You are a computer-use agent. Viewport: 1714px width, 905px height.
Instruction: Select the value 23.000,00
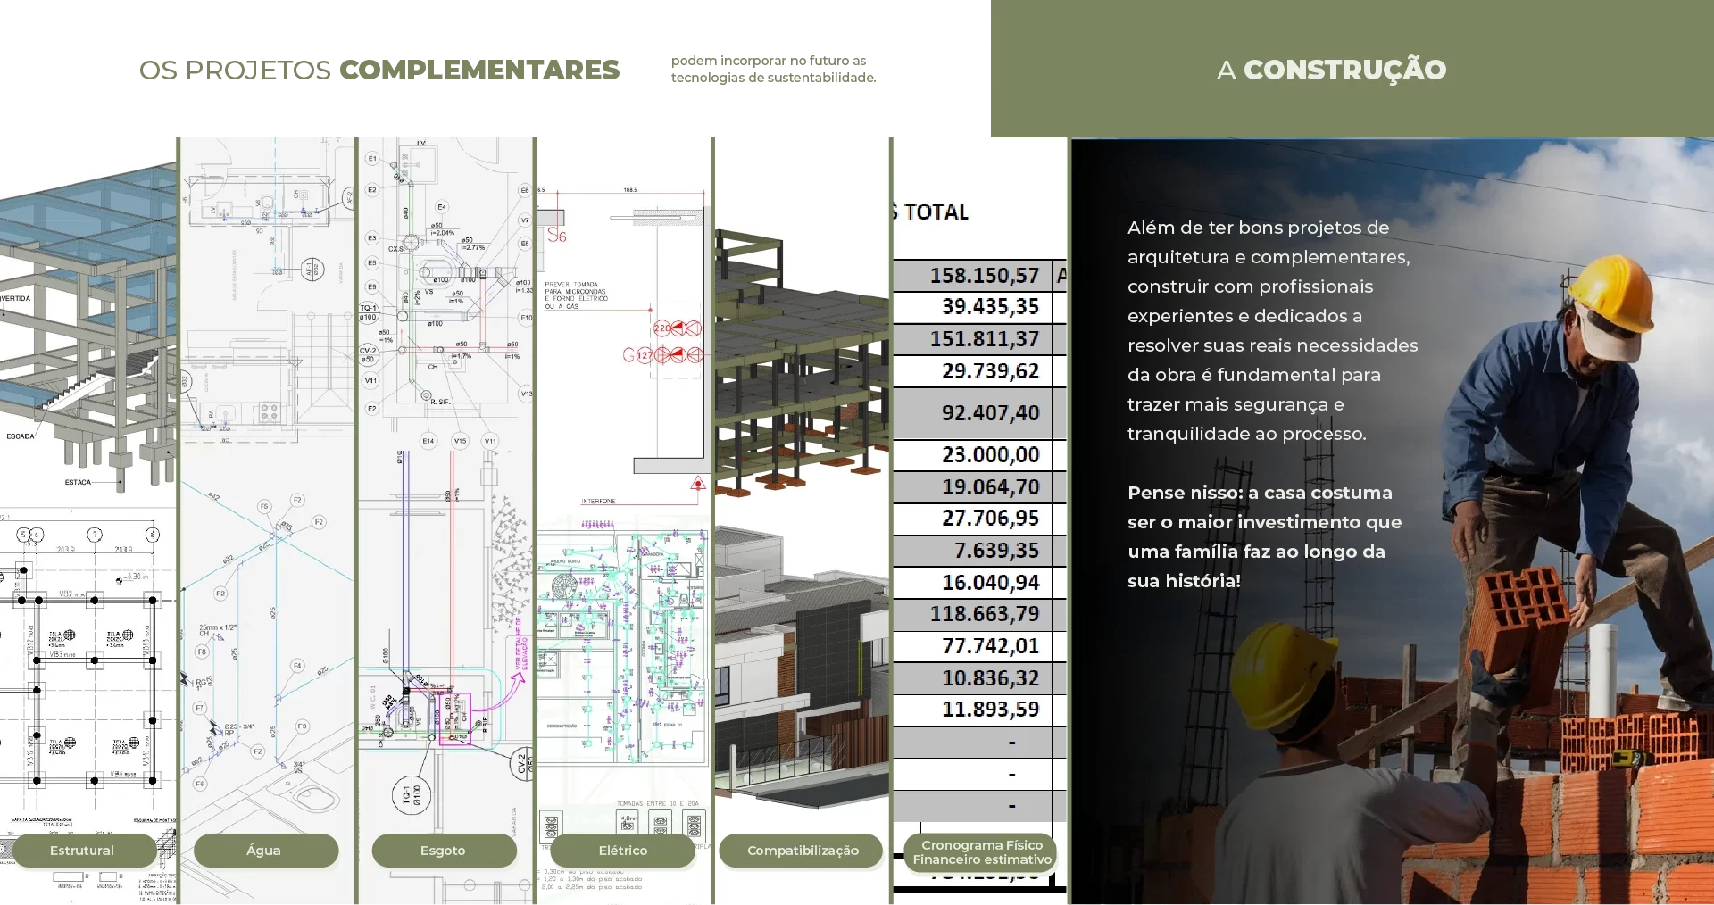point(990,455)
